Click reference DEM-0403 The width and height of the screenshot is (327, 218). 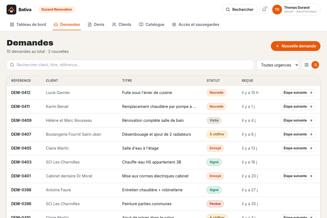21,162
